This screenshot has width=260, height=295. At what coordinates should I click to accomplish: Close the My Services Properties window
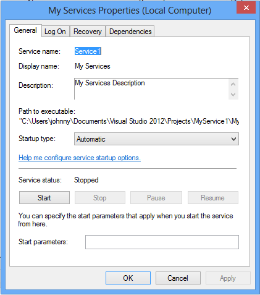tap(246, 8)
